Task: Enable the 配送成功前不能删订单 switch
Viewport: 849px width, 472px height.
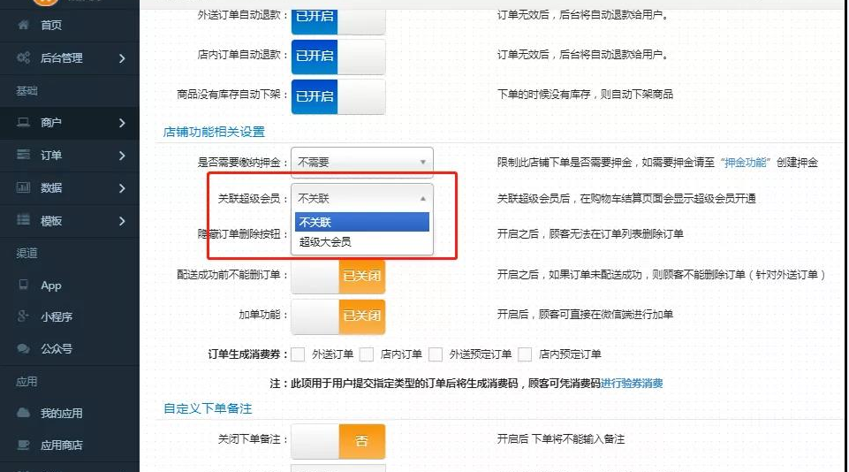Action: click(338, 276)
